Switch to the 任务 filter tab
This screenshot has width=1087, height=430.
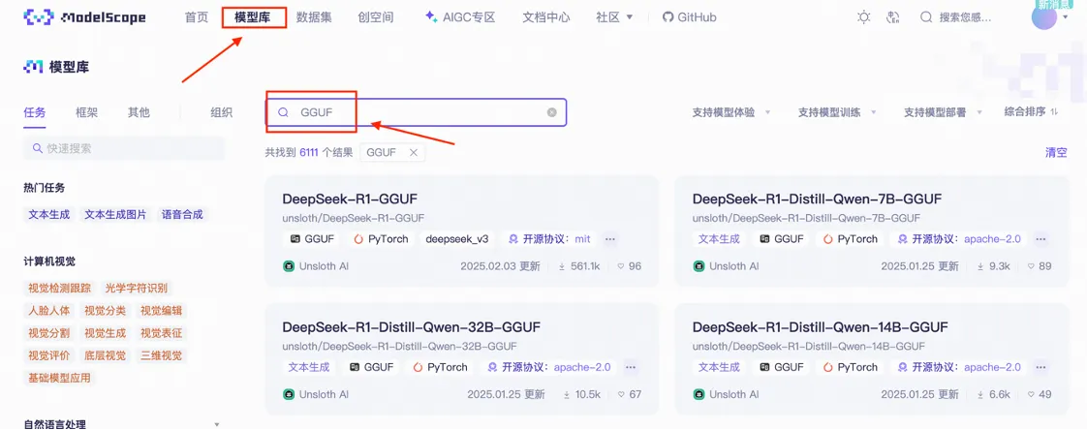35,112
